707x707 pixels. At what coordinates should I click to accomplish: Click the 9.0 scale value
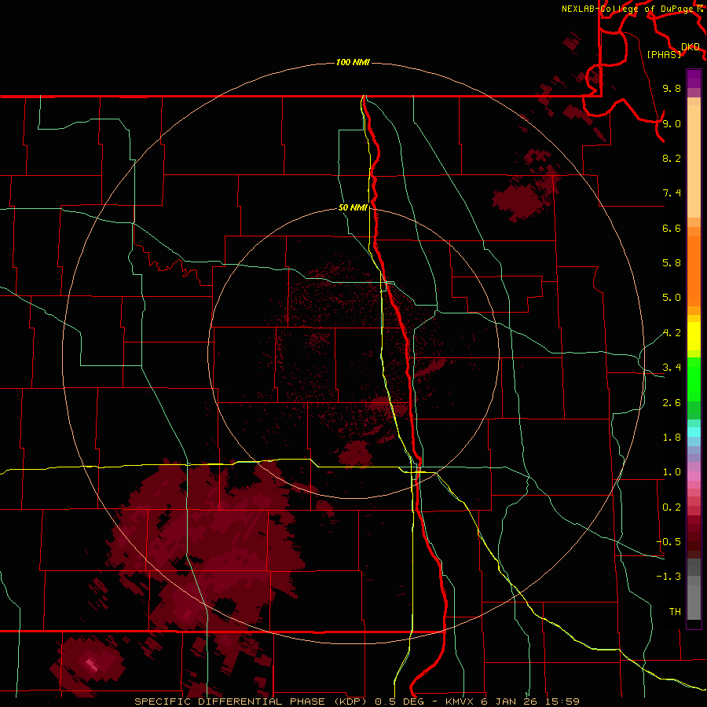(672, 123)
